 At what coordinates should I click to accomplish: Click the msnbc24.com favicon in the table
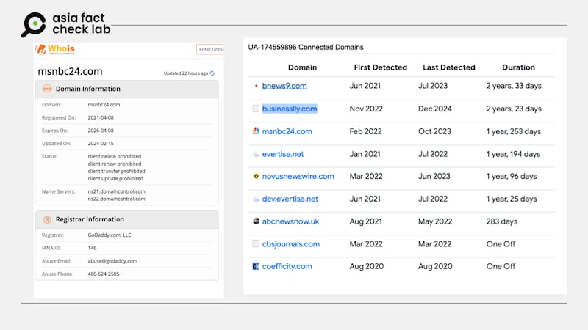coord(255,131)
